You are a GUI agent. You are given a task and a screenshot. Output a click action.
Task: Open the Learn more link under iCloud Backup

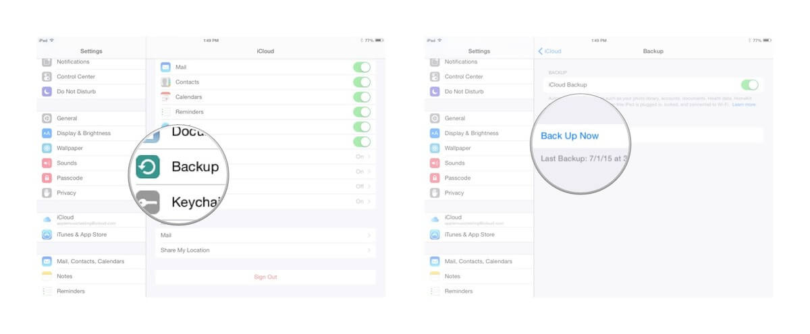[x=744, y=105]
